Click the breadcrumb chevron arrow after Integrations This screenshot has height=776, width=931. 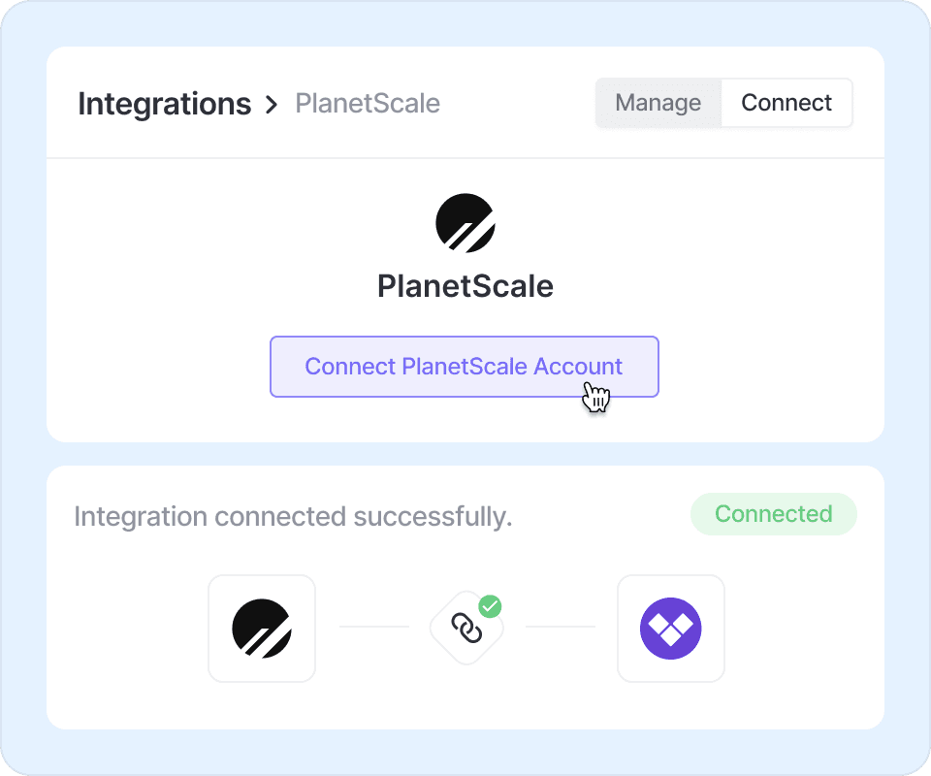272,105
